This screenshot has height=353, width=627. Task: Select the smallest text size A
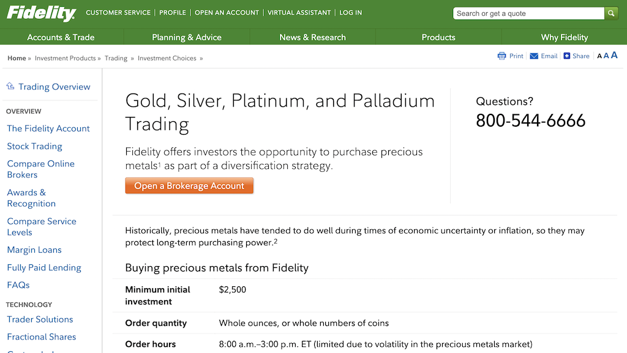(599, 56)
